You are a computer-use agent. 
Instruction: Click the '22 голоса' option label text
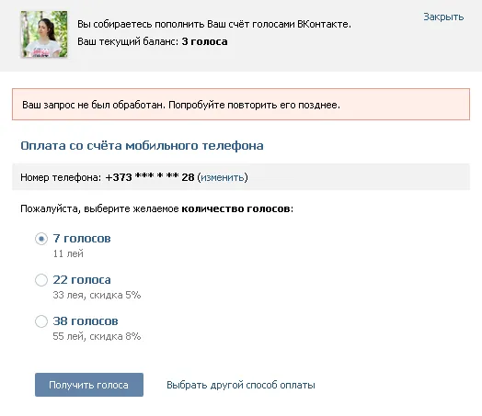point(82,280)
